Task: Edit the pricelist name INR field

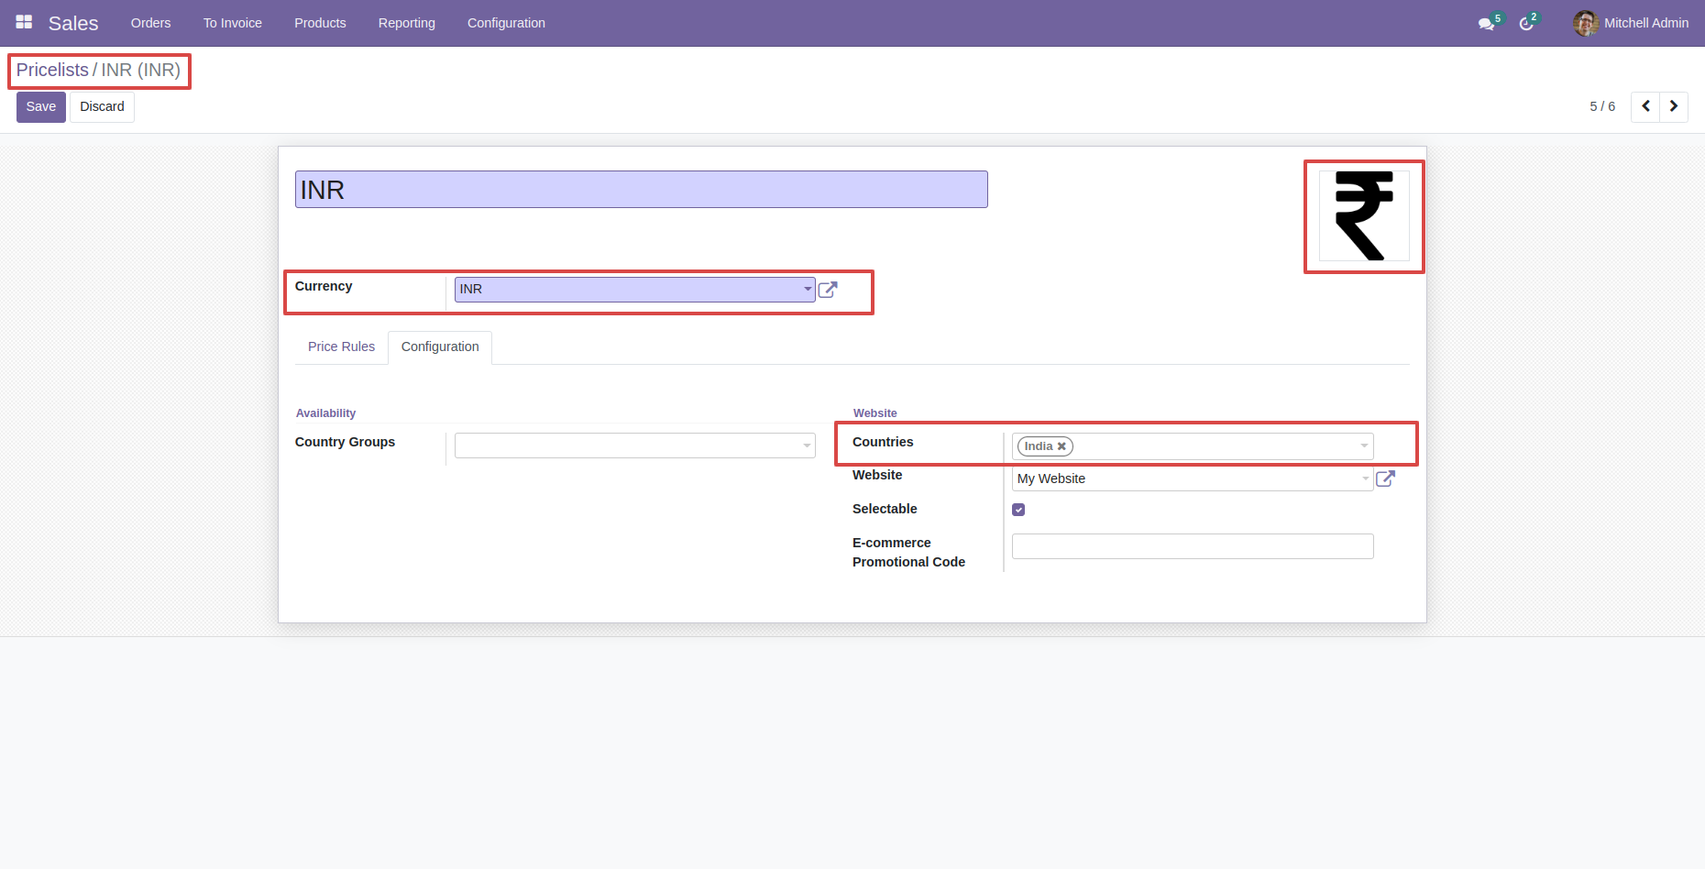Action: [x=641, y=190]
